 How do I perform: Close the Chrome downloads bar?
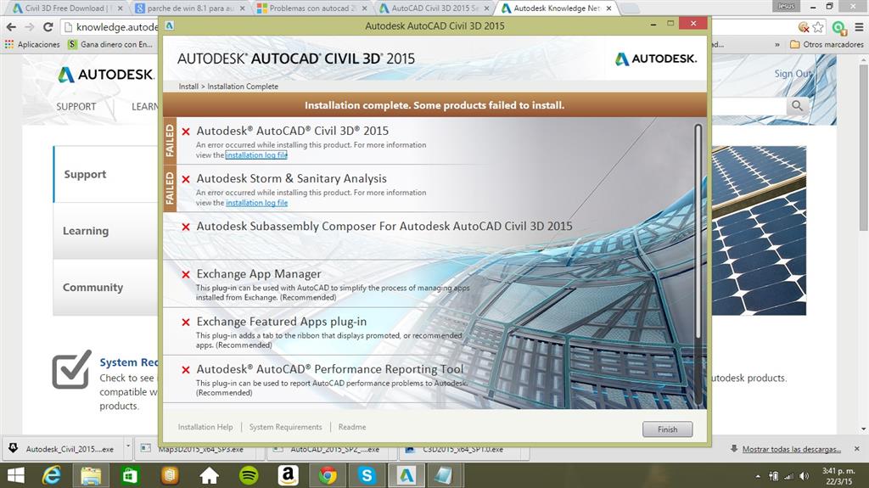pyautogui.click(x=857, y=449)
